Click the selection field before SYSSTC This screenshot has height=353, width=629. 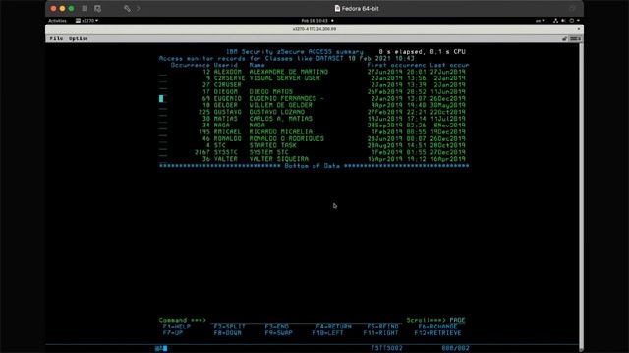point(163,153)
